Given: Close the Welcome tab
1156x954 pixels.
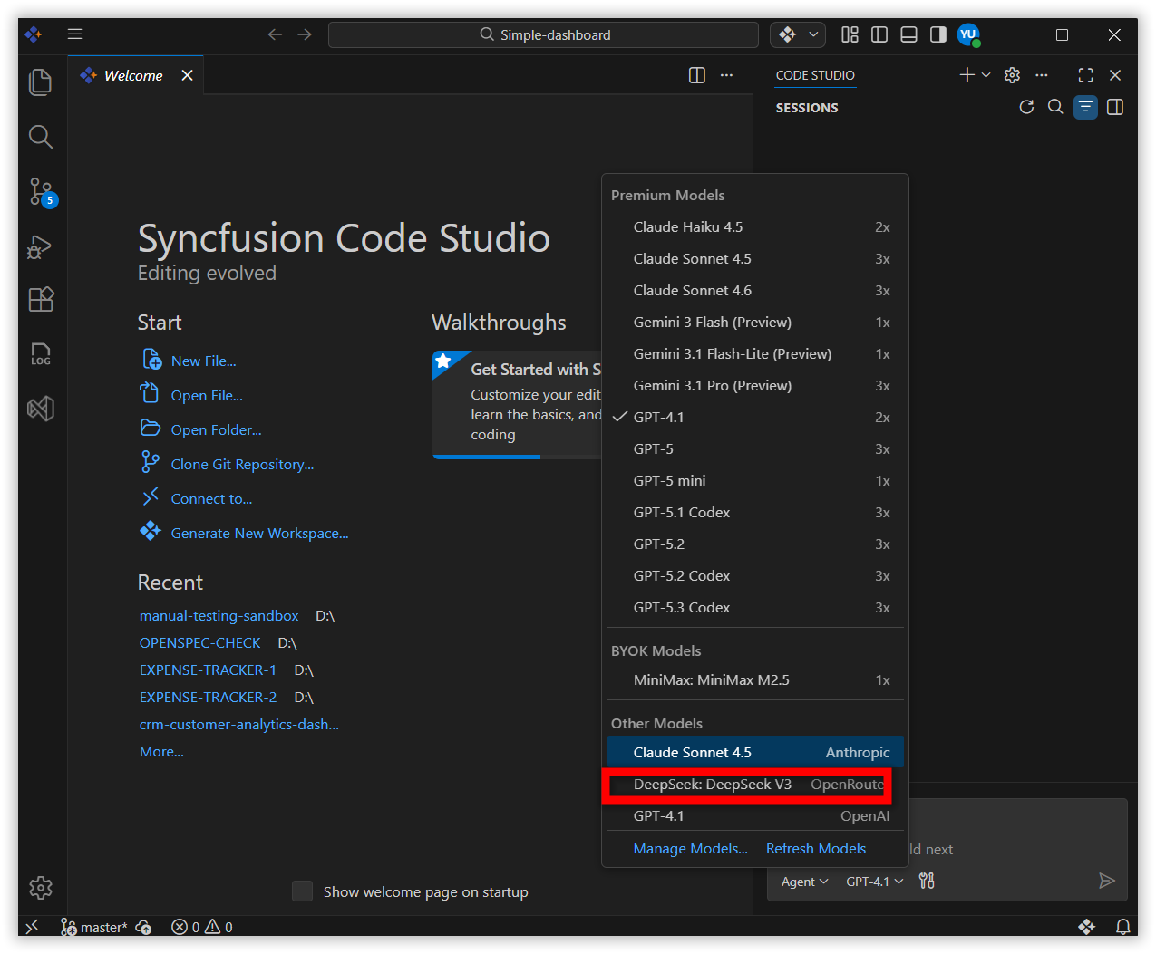Looking at the screenshot, I should tap(187, 75).
